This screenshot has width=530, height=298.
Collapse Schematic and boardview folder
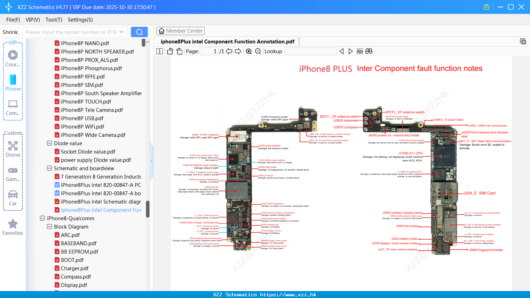pos(49,168)
